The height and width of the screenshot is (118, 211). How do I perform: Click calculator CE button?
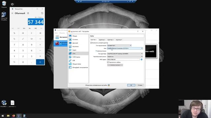[23, 33]
